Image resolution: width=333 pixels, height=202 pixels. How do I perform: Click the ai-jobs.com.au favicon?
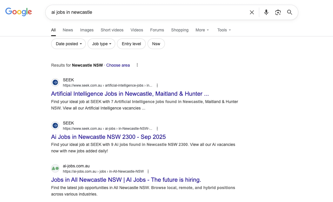[x=55, y=169]
